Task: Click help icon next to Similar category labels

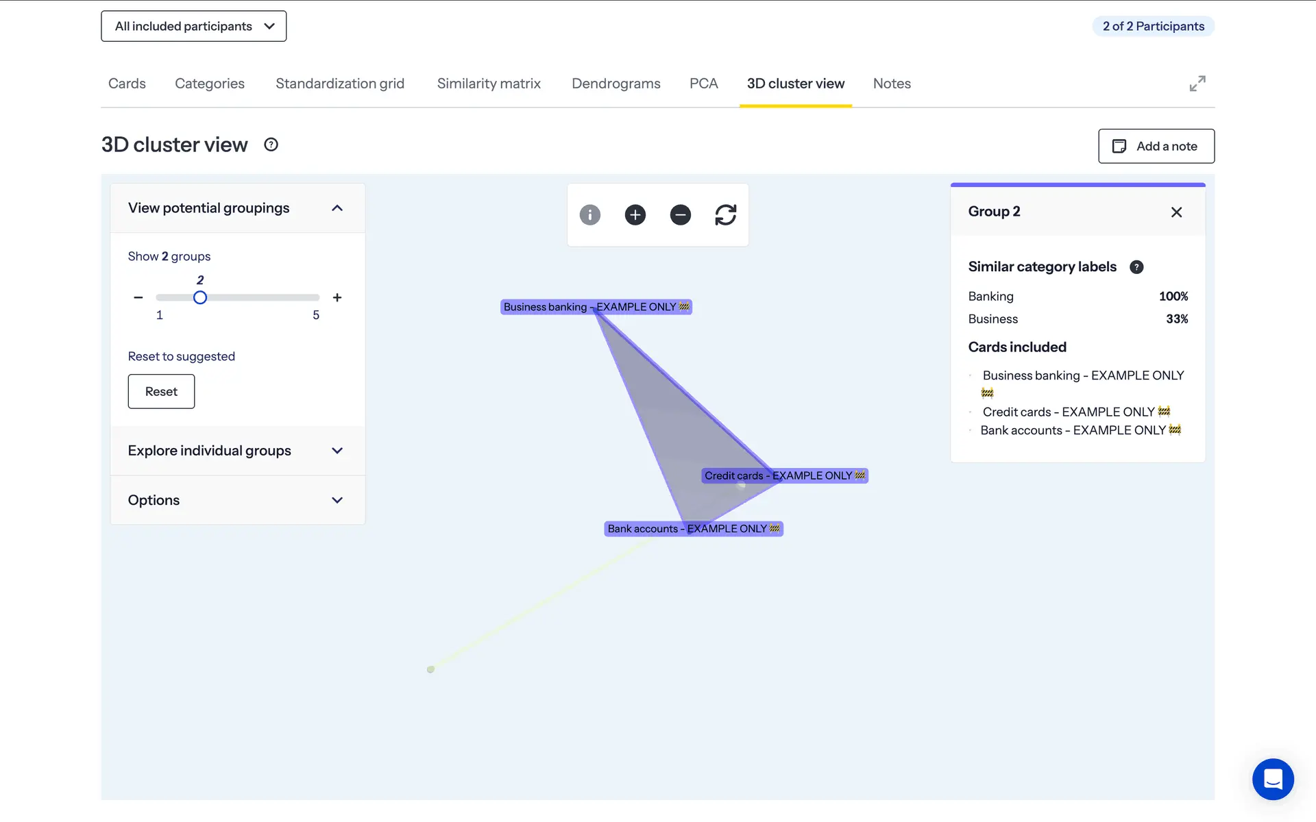Action: tap(1136, 267)
